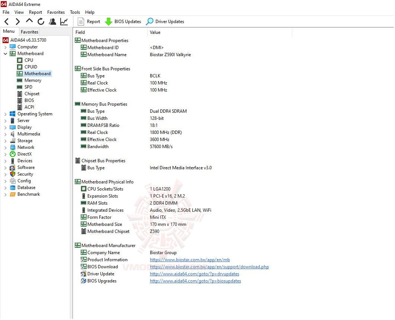Screen dimensions: 395x320
Task: Click the Software icon in tree
Action: tap(13, 167)
